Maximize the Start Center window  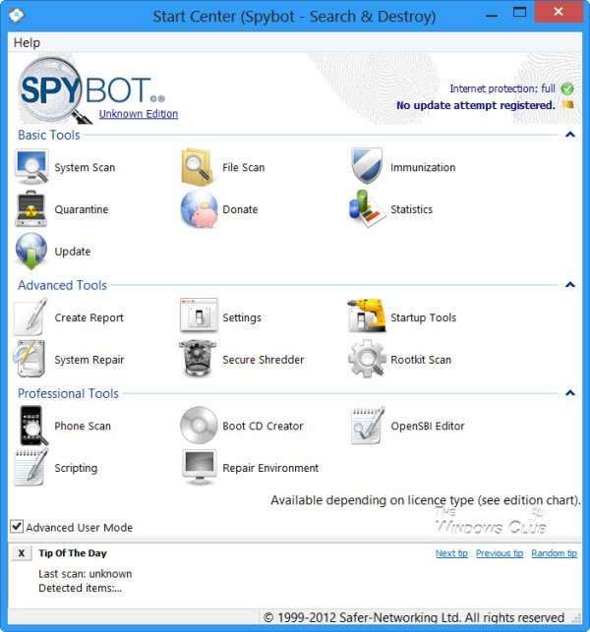tap(519, 12)
